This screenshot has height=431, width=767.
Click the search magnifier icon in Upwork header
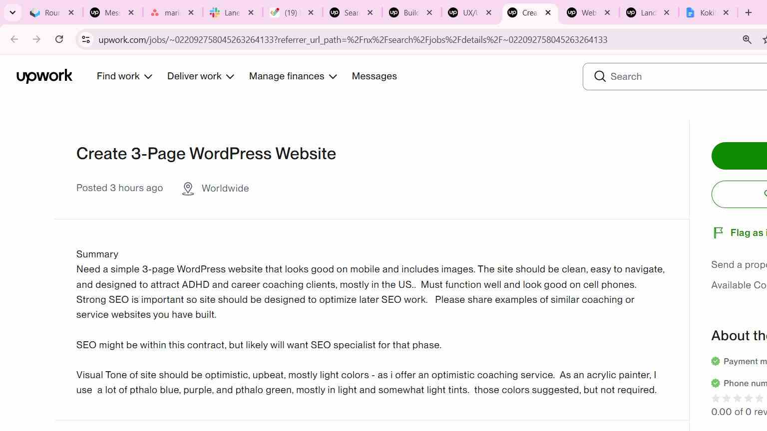[600, 76]
